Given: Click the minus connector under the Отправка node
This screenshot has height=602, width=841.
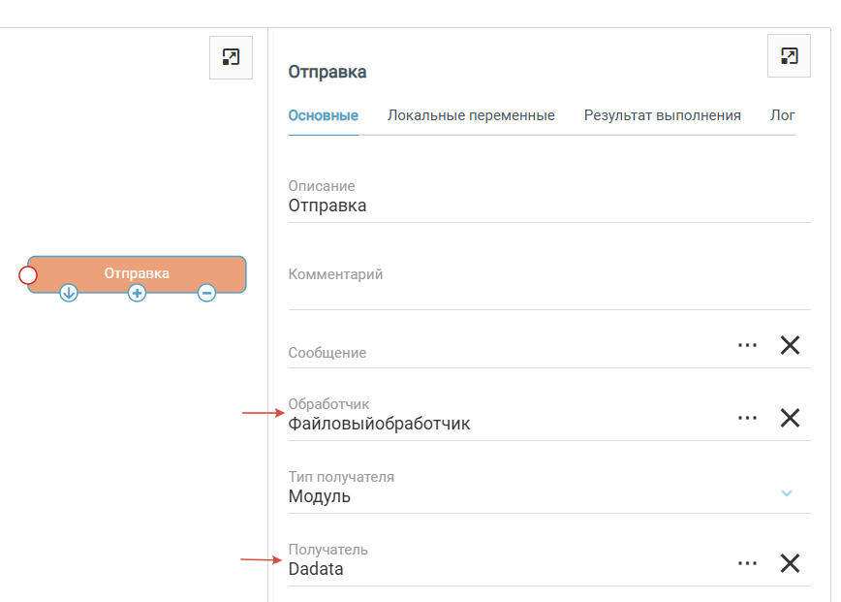Looking at the screenshot, I should (x=206, y=293).
